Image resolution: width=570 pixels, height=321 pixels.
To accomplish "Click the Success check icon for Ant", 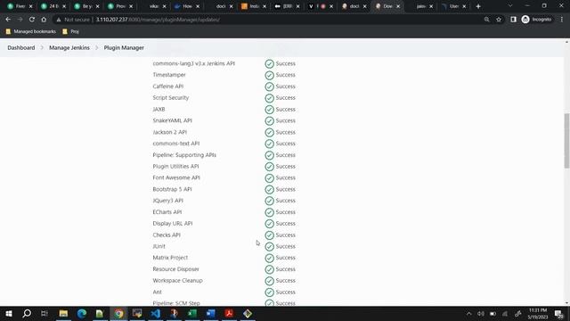I will (x=269, y=292).
